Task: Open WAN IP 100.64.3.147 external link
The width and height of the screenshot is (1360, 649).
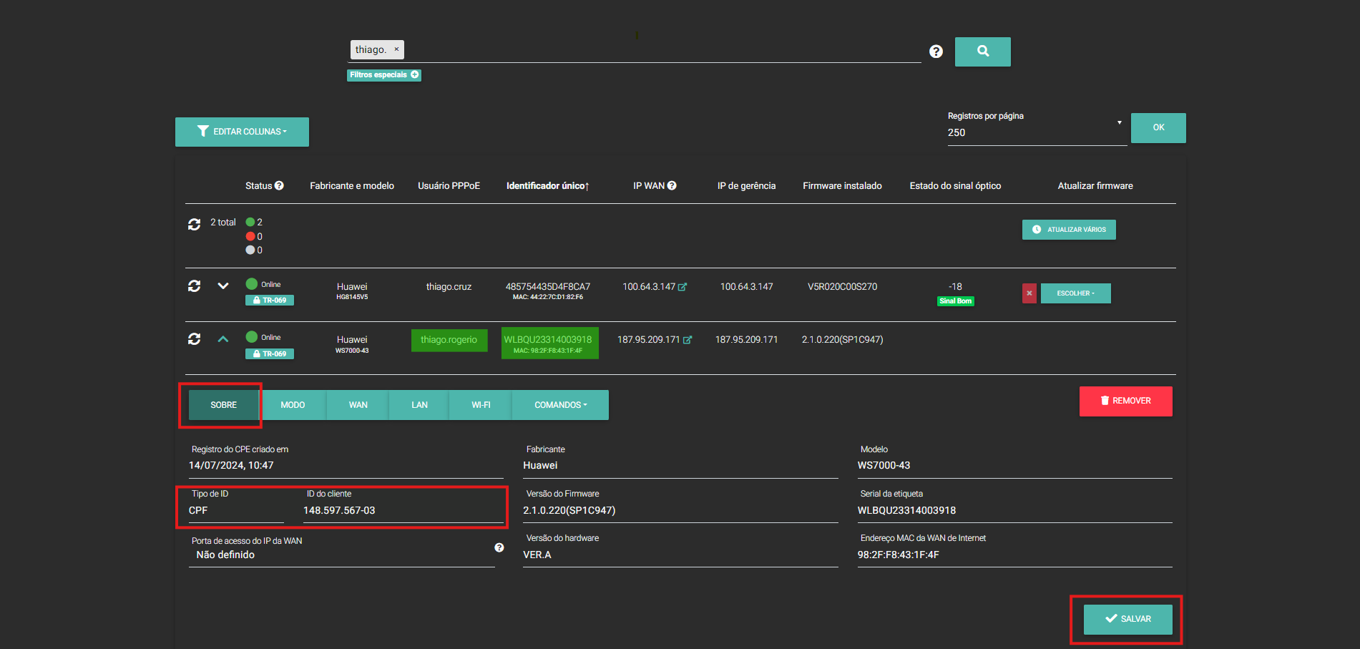Action: click(x=683, y=287)
